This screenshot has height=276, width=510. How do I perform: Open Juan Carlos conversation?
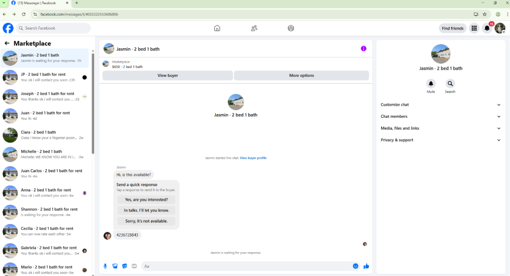(45, 173)
